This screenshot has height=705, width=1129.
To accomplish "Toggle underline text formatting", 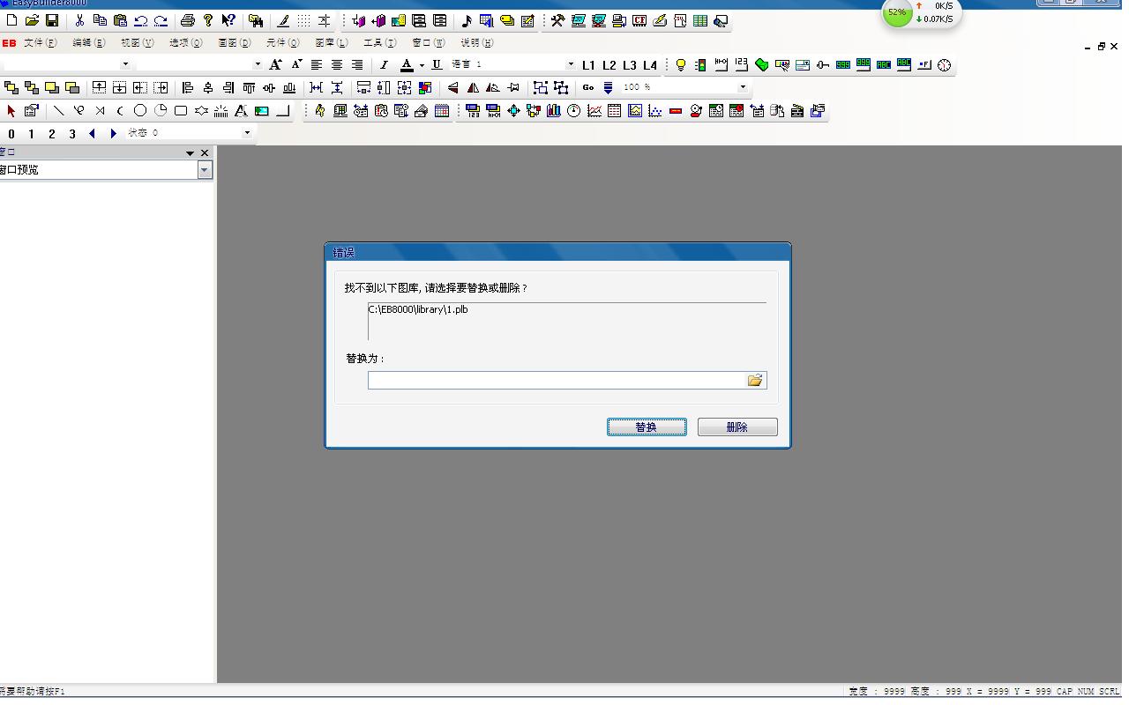I will click(436, 64).
